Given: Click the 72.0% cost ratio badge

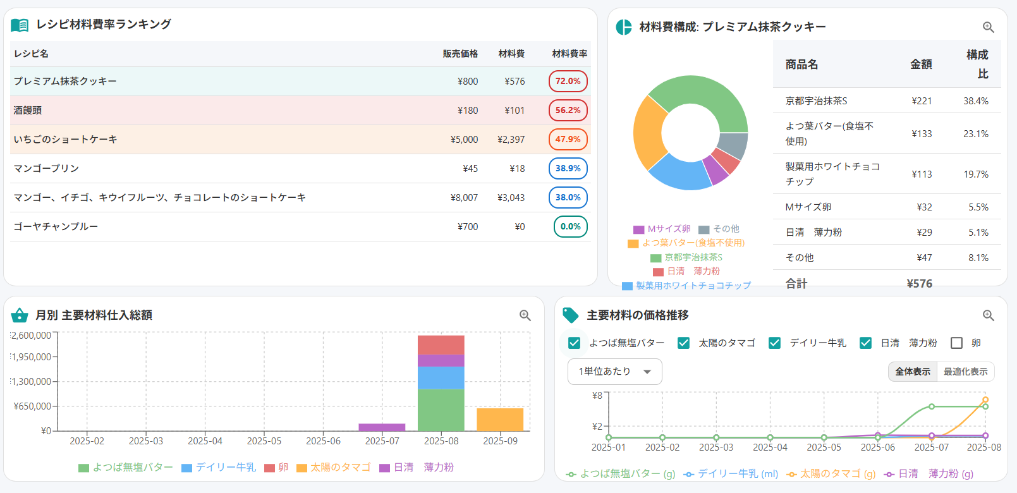Looking at the screenshot, I should [x=568, y=81].
